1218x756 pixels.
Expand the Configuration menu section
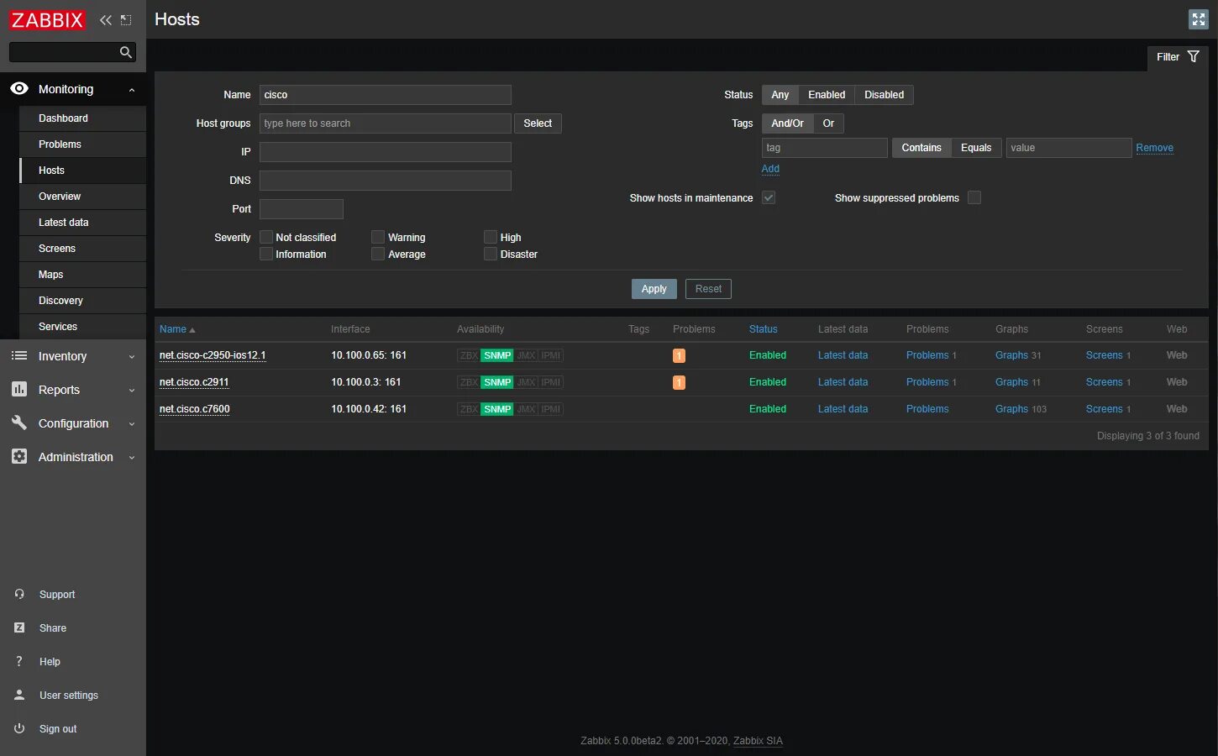(132, 424)
